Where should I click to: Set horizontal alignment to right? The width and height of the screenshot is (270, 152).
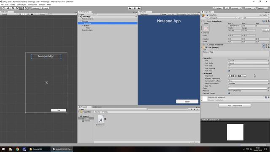(235, 76)
